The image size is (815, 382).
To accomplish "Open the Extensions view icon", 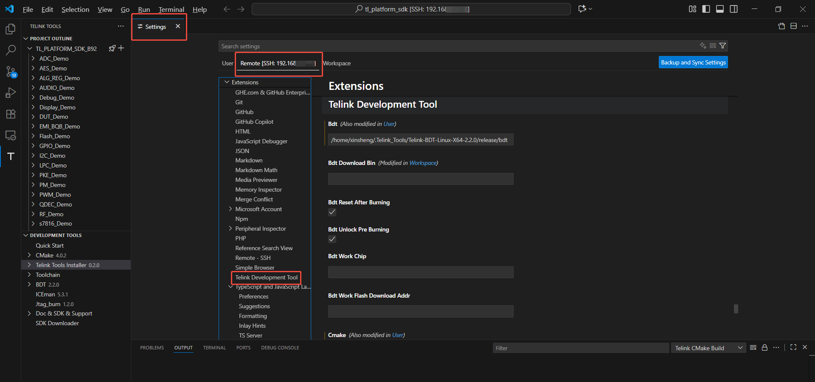I will tap(11, 114).
